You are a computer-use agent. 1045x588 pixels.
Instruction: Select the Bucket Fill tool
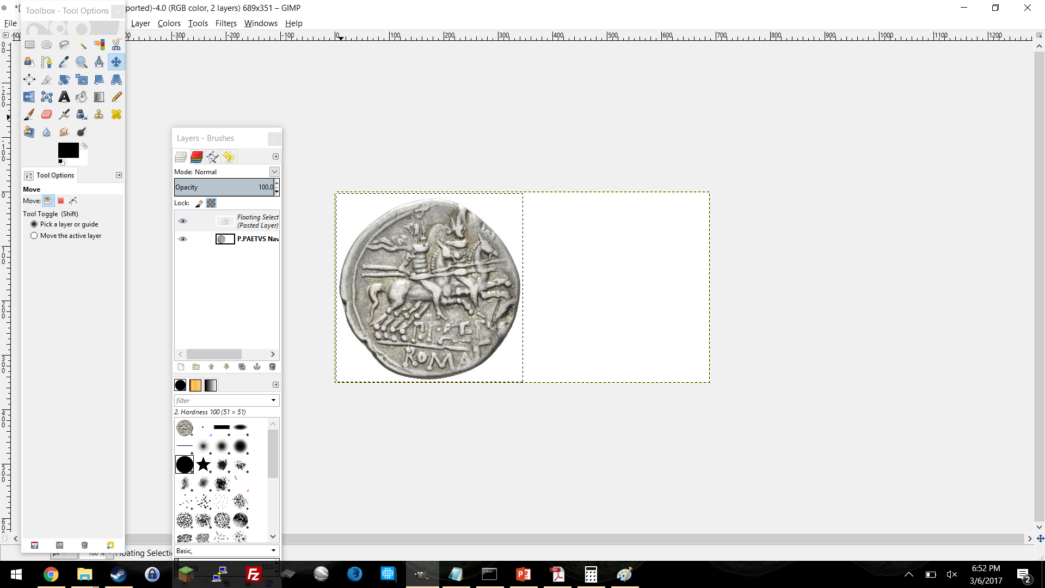point(82,97)
